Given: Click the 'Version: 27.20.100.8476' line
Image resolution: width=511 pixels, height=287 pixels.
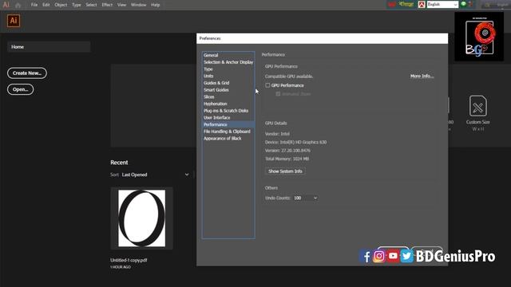Looking at the screenshot, I should coord(287,151).
